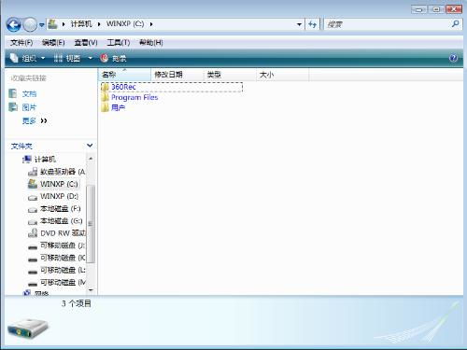Image resolution: width=467 pixels, height=350 pixels.
Task: Click the drive icon in the address bar
Action: (x=53, y=24)
